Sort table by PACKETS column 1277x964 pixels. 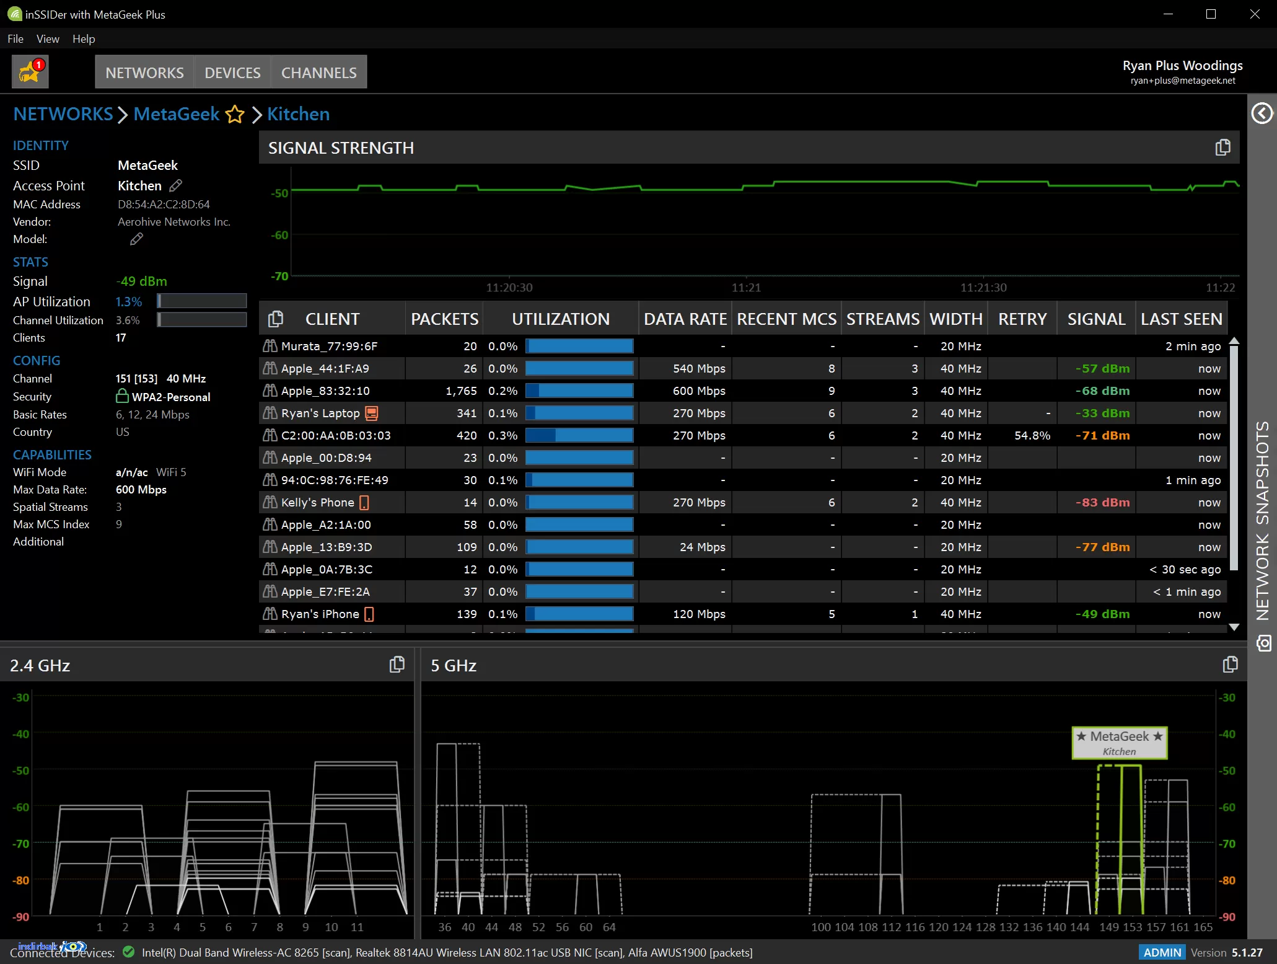444,319
